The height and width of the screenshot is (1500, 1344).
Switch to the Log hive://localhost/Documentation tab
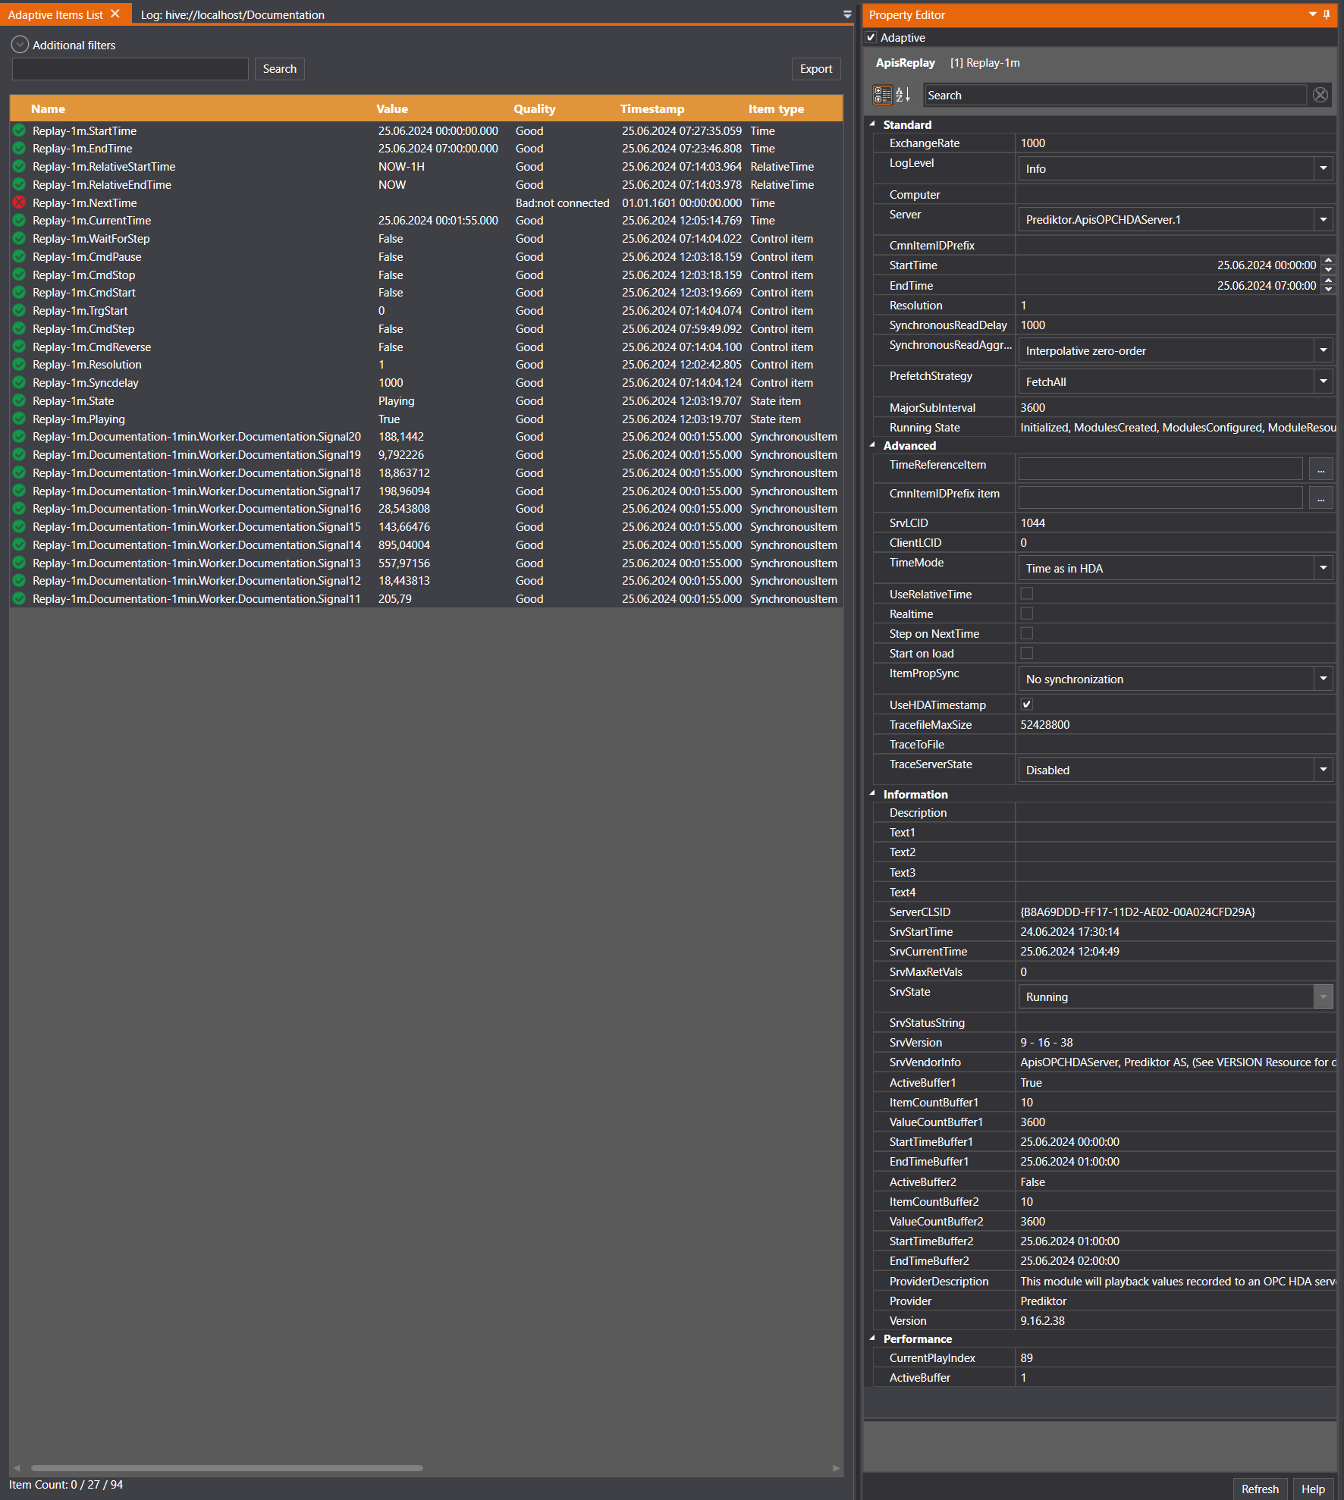(232, 14)
